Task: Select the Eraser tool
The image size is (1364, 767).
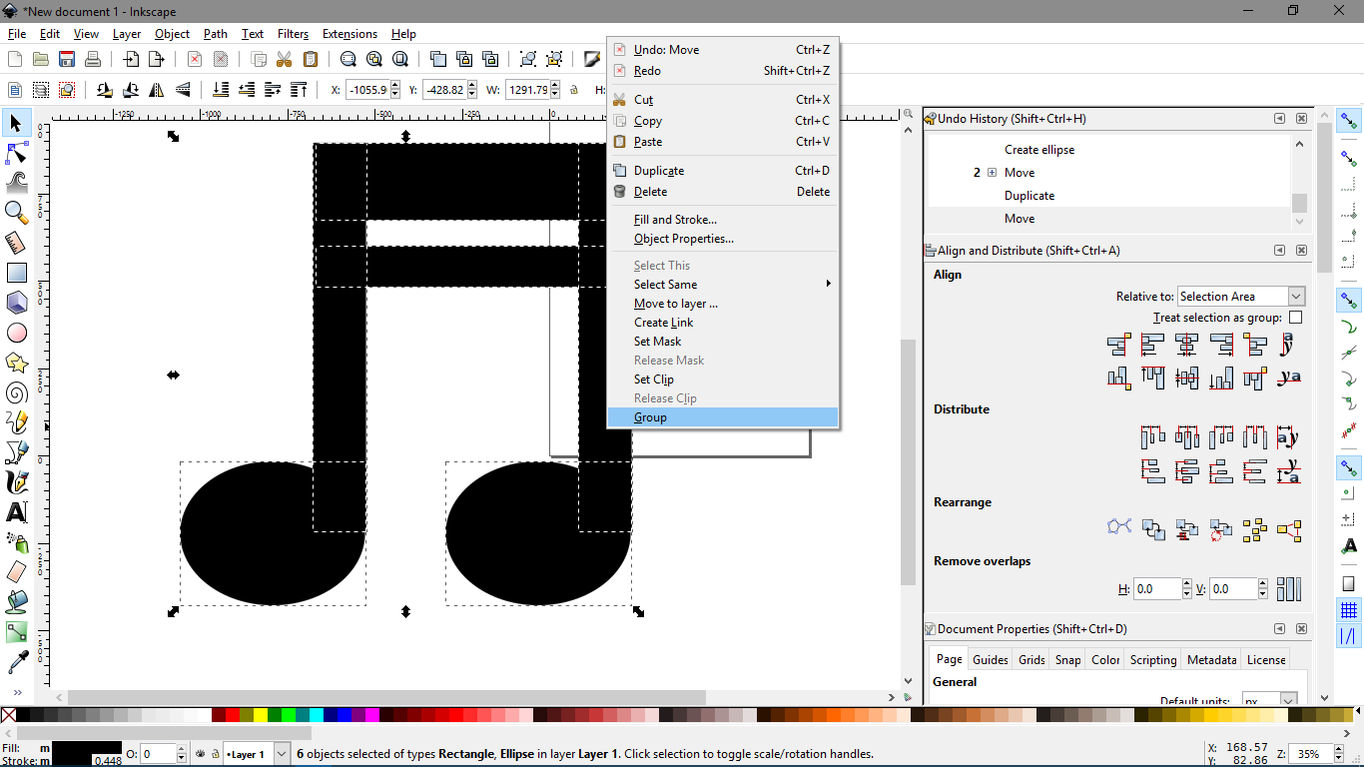Action: [x=16, y=572]
